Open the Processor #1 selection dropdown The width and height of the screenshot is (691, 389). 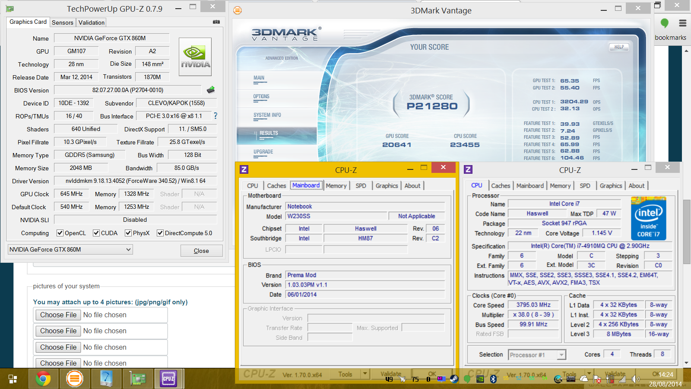click(x=537, y=355)
